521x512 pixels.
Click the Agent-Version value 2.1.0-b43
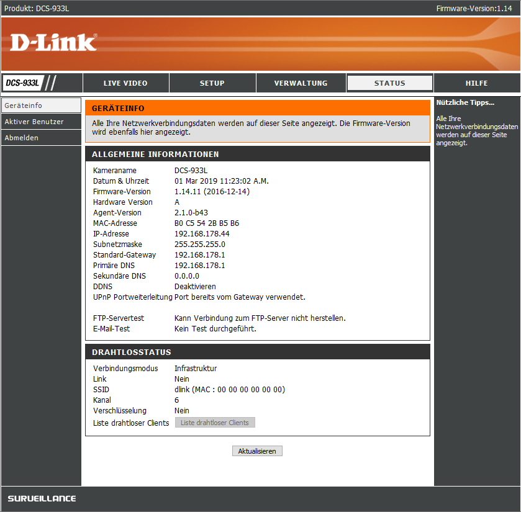(x=191, y=212)
